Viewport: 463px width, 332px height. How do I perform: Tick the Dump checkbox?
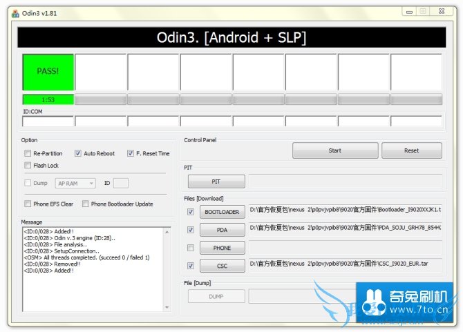28,183
